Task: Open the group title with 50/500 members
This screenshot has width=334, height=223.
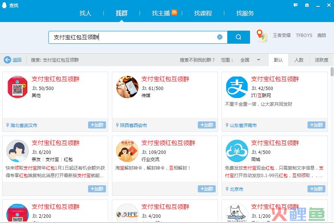Action: 56,79
